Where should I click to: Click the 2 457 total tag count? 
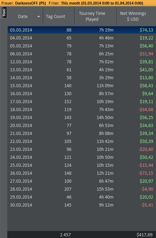point(65,235)
